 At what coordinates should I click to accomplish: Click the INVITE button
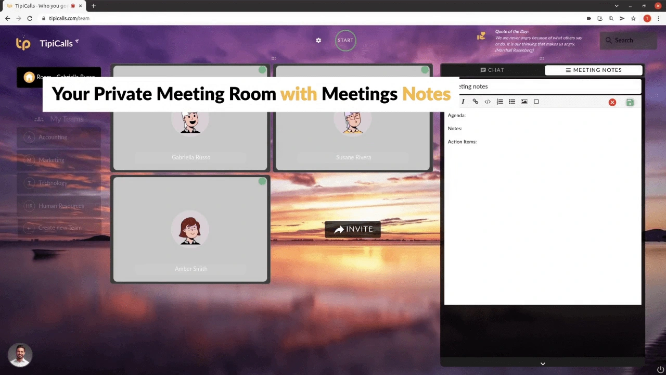point(353,229)
